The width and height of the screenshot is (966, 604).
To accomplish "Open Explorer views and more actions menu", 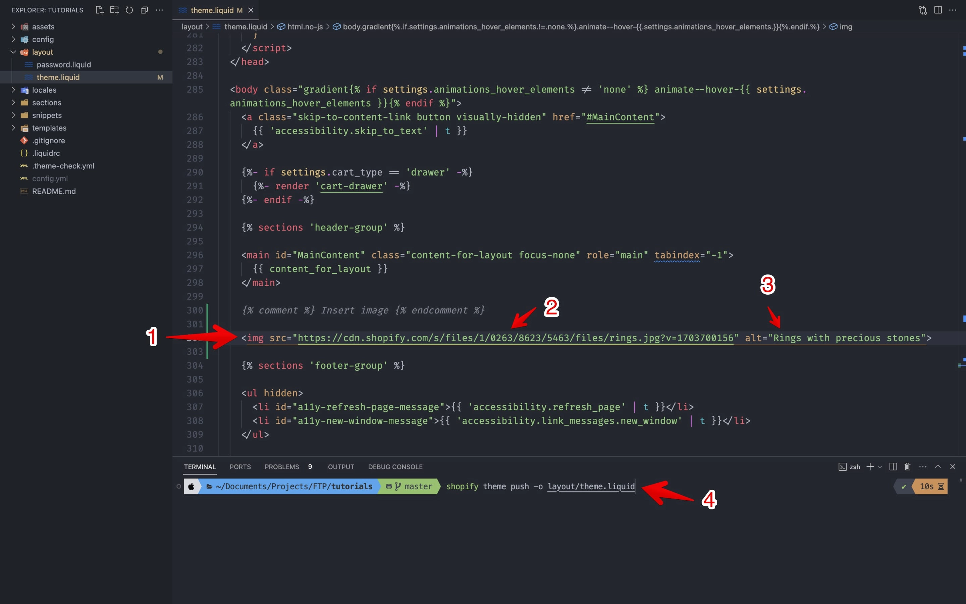I will 159,10.
